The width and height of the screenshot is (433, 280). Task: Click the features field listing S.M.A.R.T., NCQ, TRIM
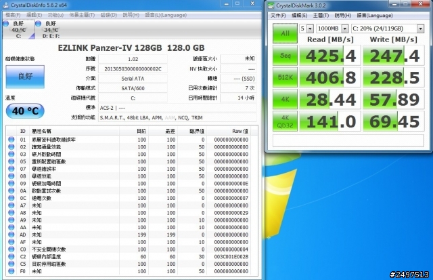pos(177,117)
